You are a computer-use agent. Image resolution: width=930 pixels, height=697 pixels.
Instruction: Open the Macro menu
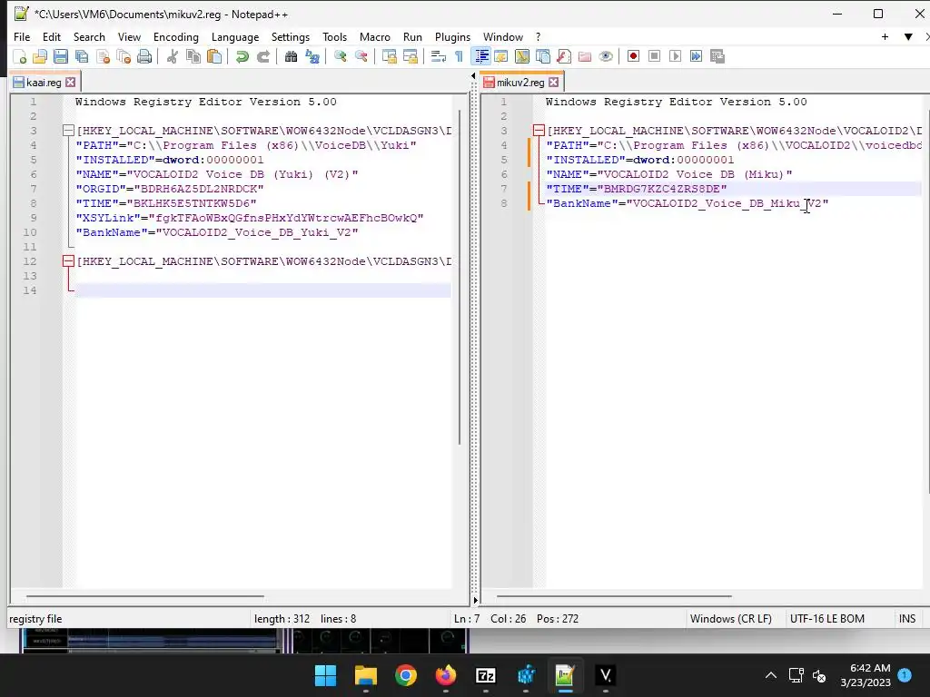click(375, 36)
